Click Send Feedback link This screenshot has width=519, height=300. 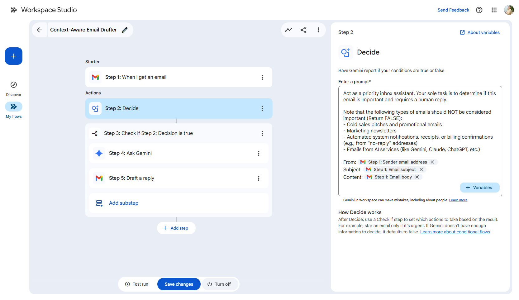click(x=453, y=10)
